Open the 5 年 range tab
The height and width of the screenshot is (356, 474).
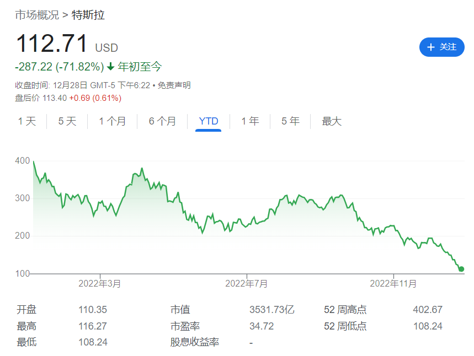point(290,121)
